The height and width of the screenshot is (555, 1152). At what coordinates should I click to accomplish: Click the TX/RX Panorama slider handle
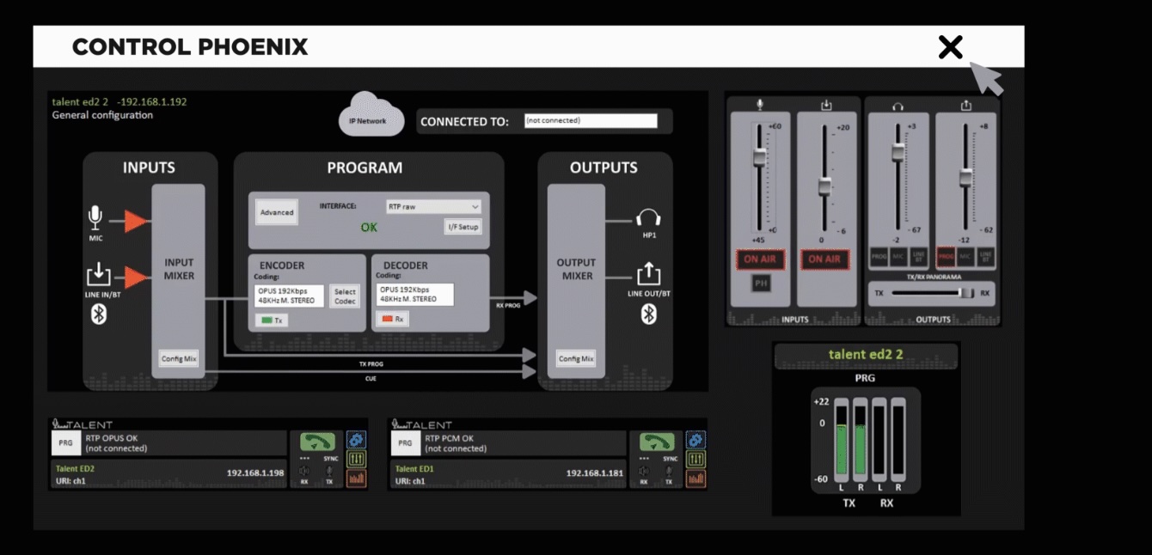tap(966, 293)
